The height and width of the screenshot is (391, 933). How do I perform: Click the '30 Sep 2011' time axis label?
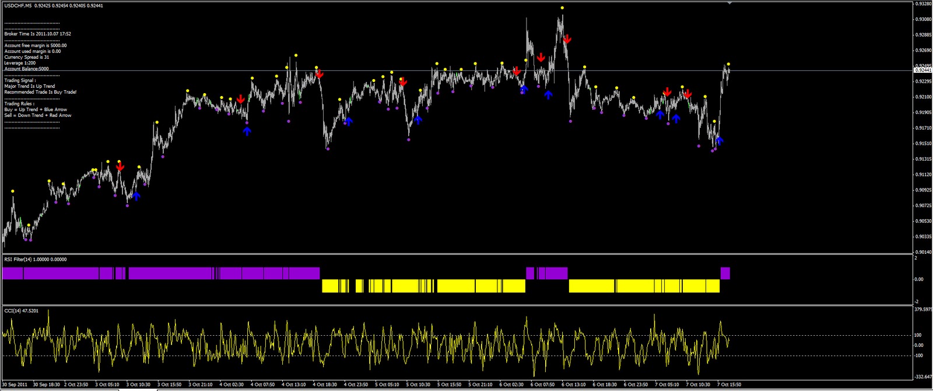[x=15, y=385]
